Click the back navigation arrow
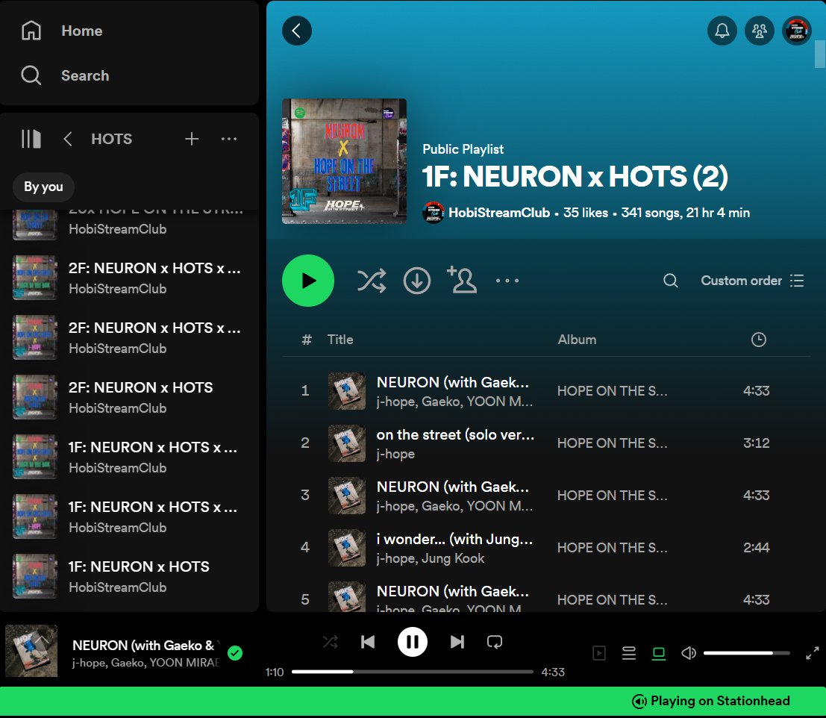The image size is (826, 718). [x=296, y=31]
